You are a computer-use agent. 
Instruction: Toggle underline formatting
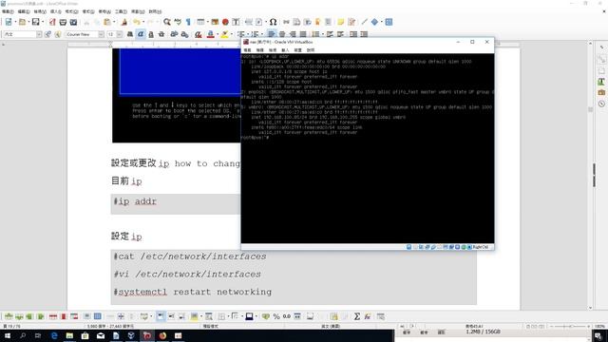coord(151,34)
